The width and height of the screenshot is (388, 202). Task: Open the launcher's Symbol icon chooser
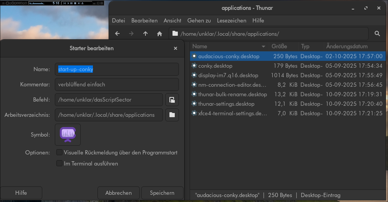(68, 135)
